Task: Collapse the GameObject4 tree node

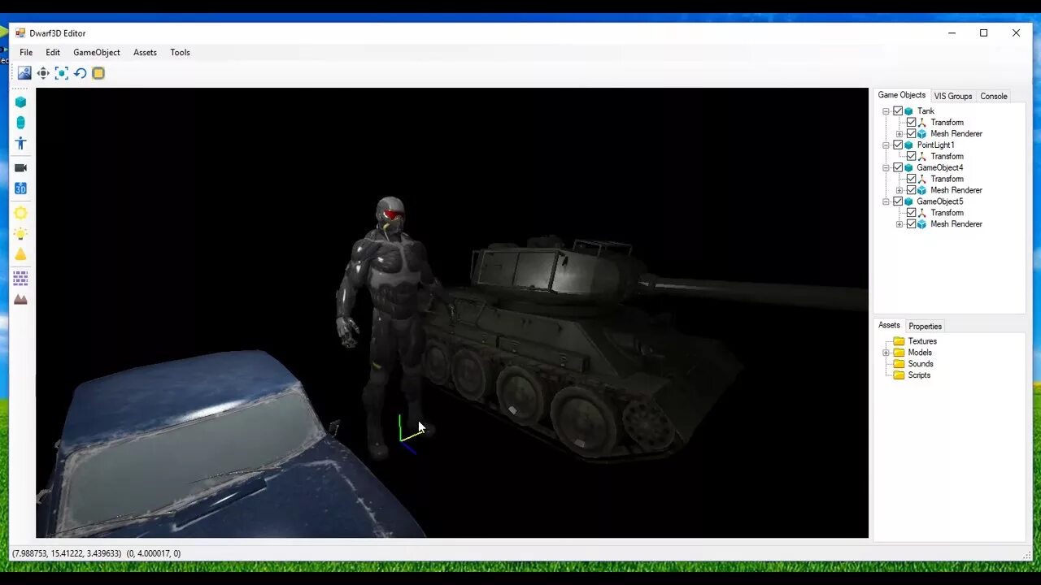Action: (886, 168)
